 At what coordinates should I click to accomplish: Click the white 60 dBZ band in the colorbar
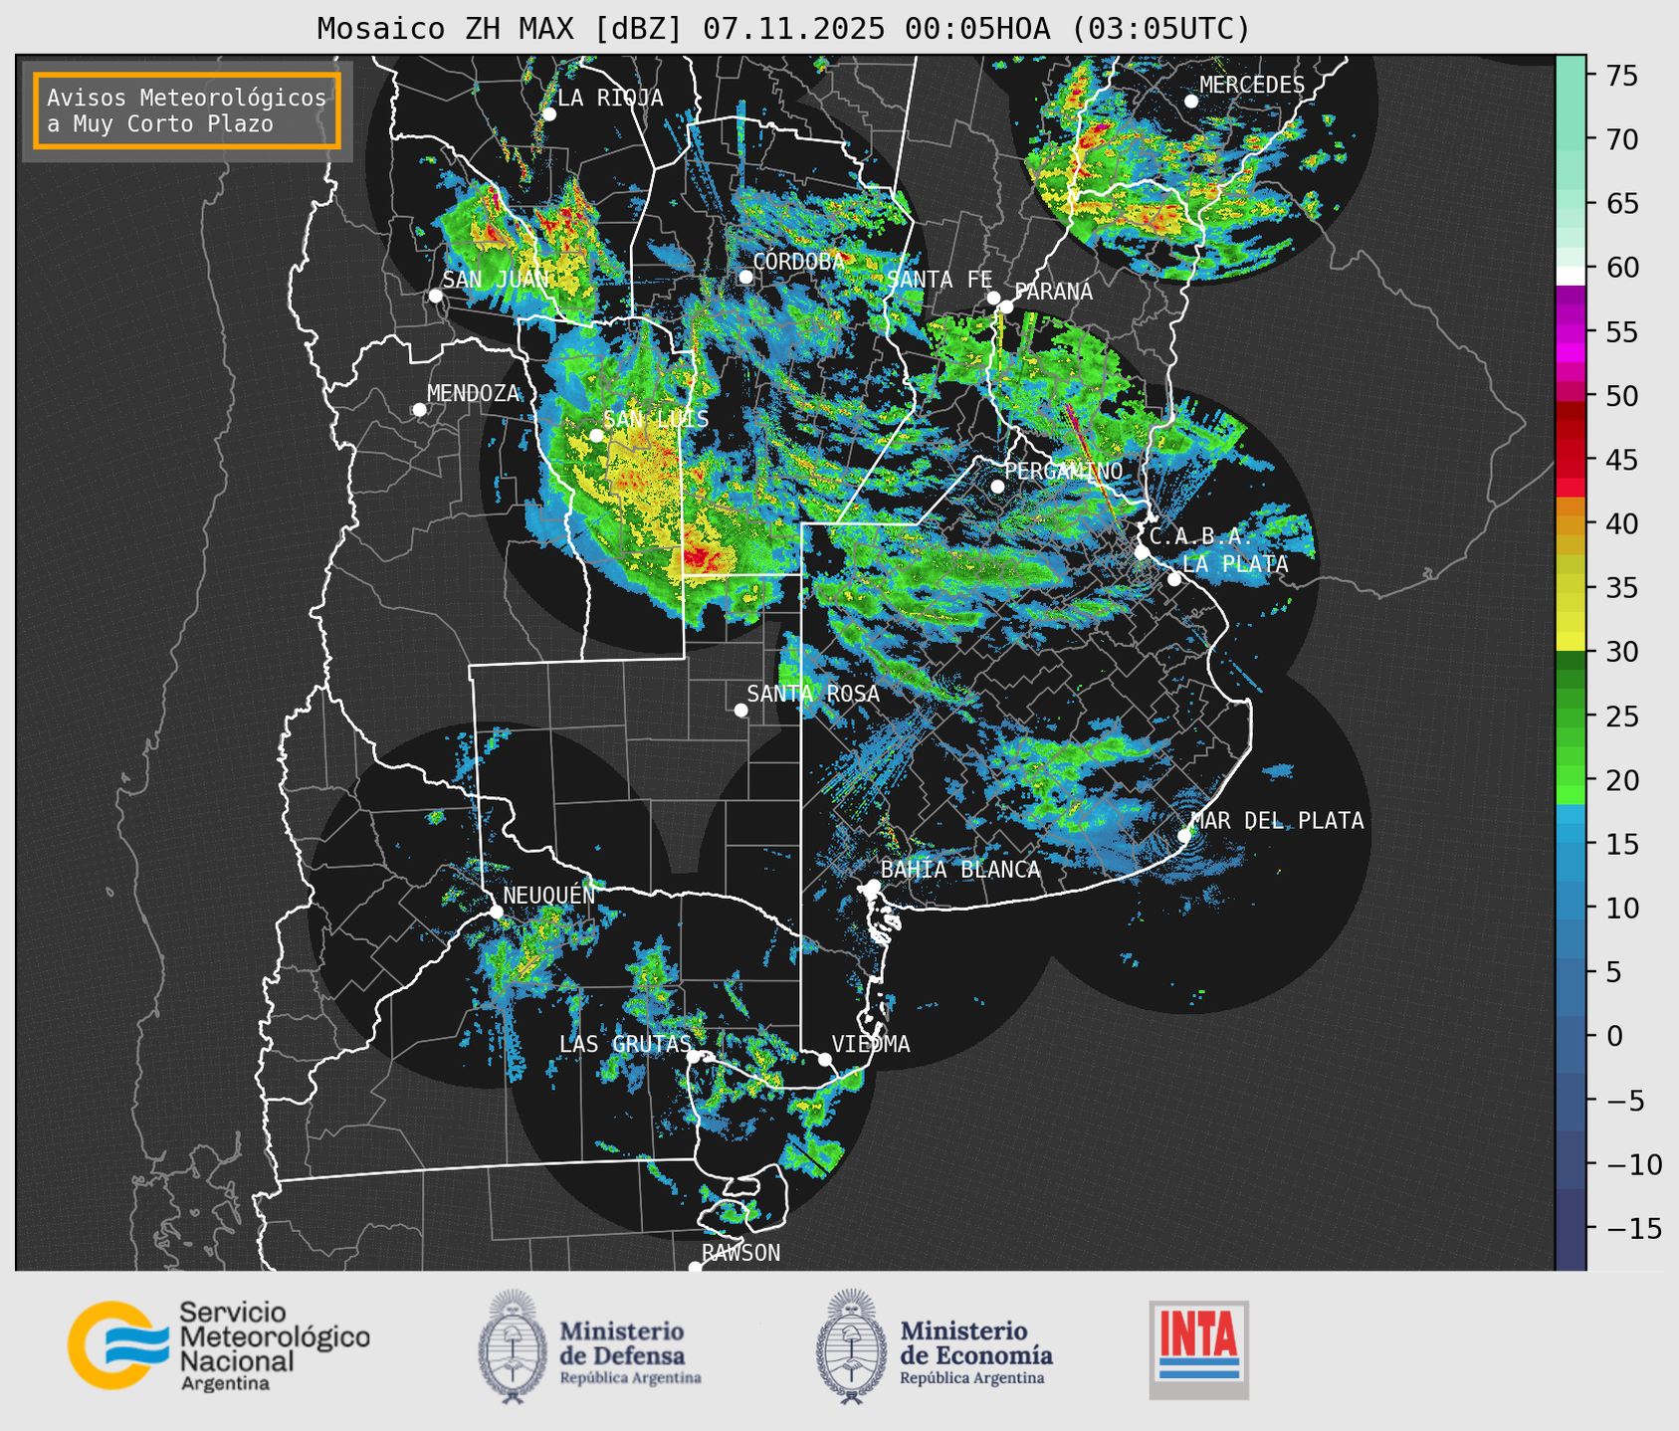point(1571,275)
